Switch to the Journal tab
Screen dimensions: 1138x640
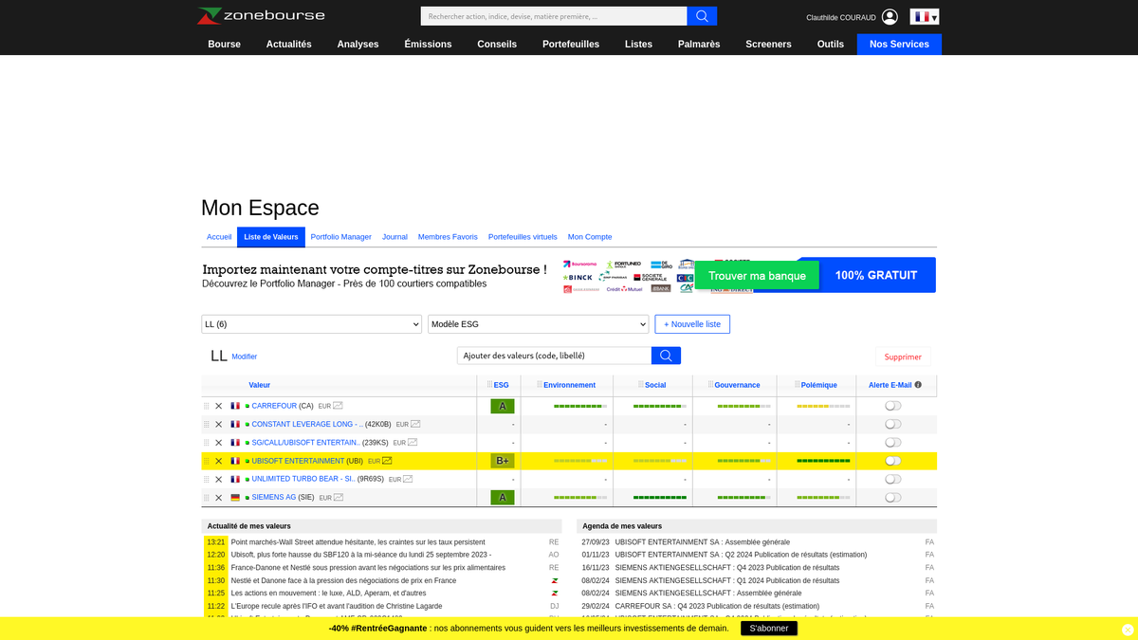395,237
